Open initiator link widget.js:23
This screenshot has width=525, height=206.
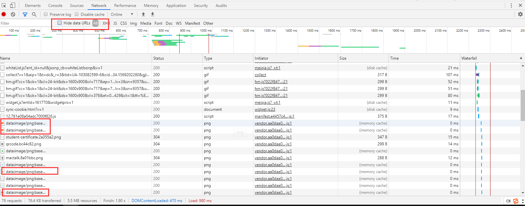click(x=265, y=109)
